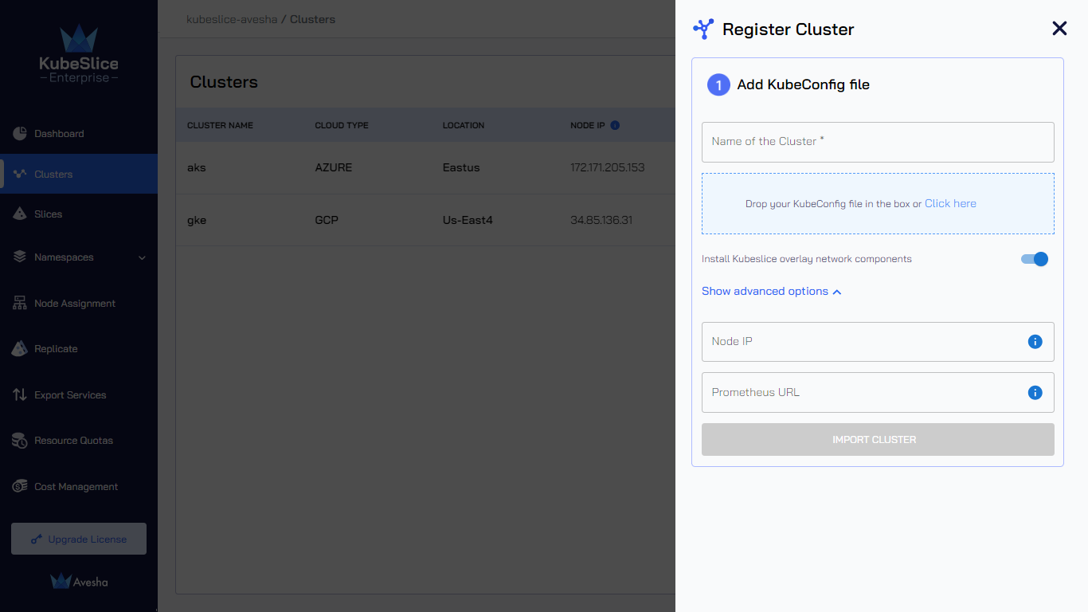Click the Dashboard pie chart icon
This screenshot has width=1088, height=612.
pyautogui.click(x=20, y=134)
